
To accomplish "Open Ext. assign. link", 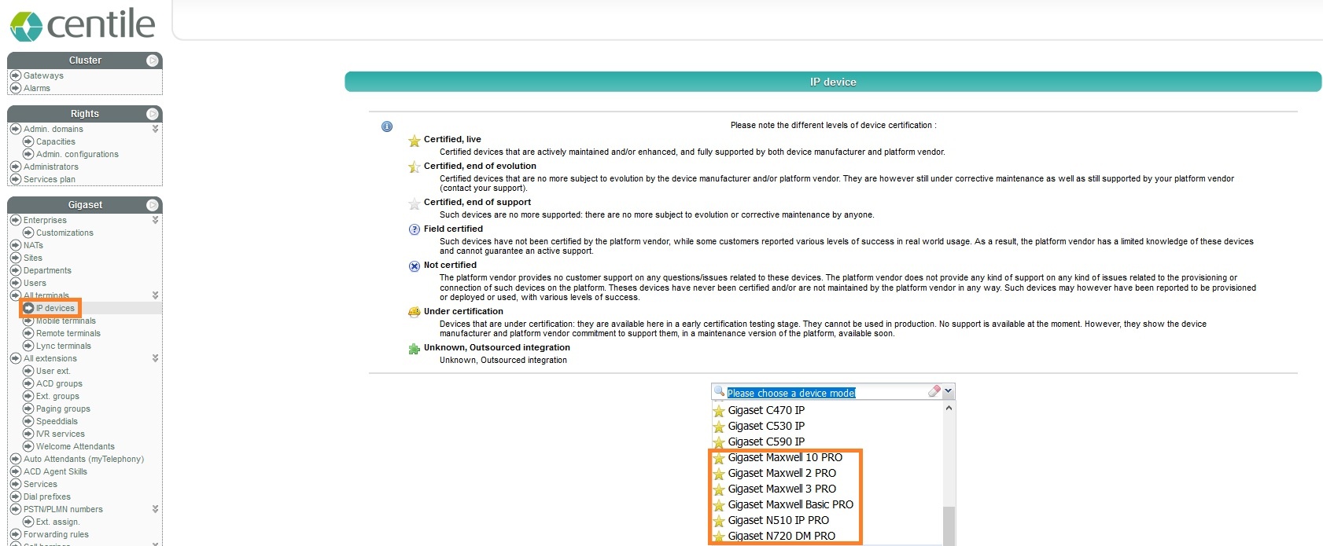I will point(57,522).
